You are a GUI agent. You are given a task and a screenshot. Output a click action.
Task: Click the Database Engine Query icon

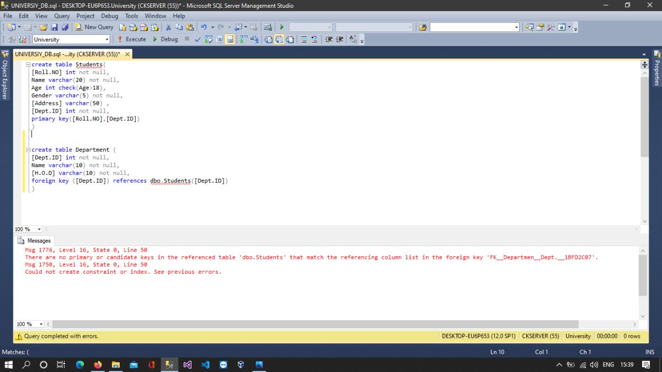[x=122, y=27]
